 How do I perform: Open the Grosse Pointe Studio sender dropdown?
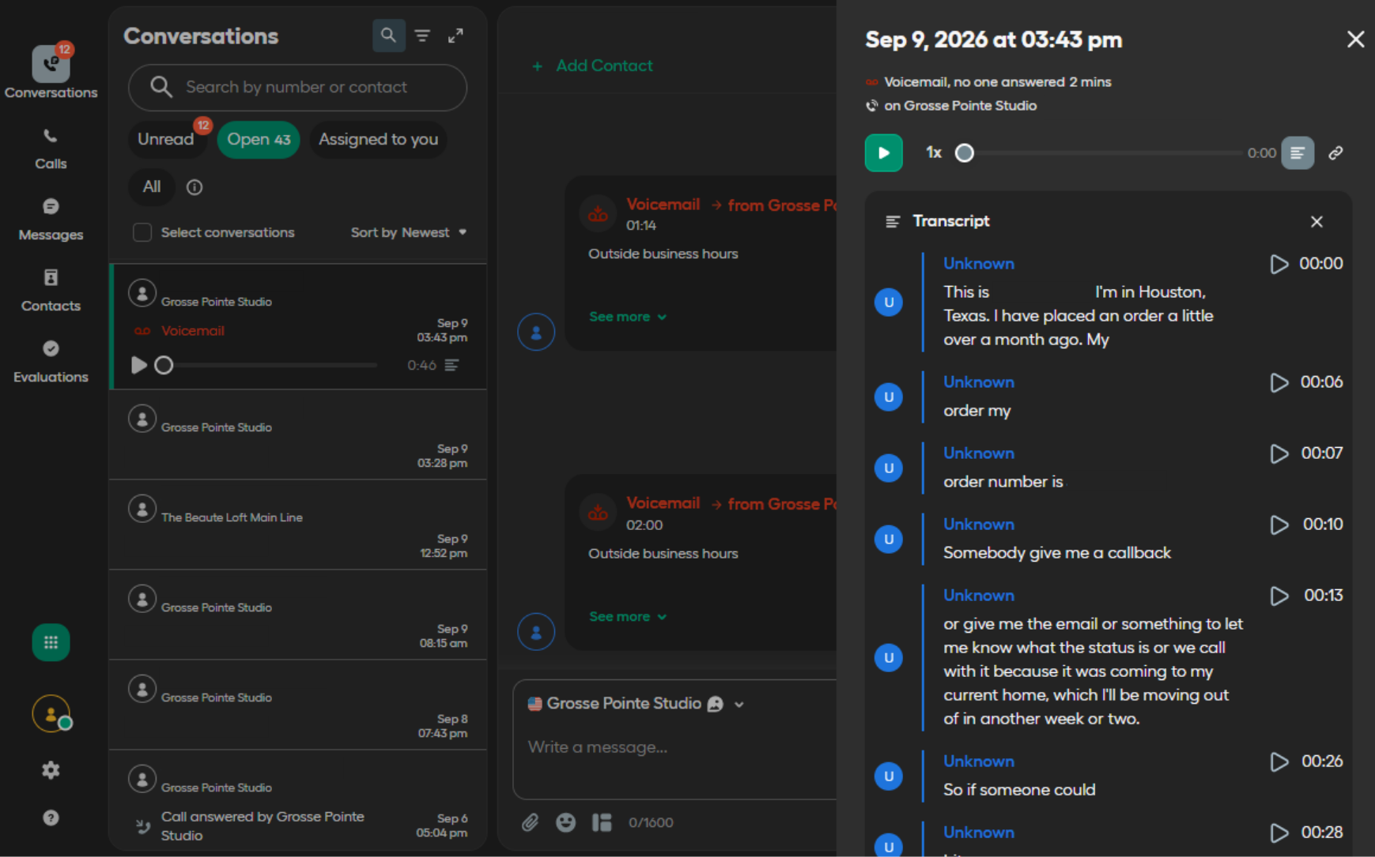[637, 704]
